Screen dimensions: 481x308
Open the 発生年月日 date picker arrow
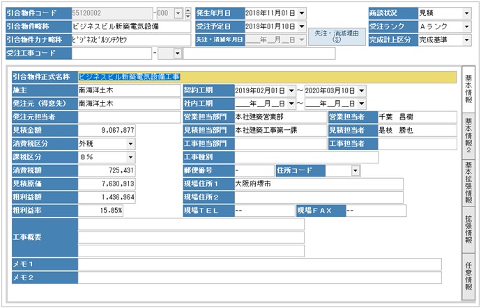(x=301, y=13)
